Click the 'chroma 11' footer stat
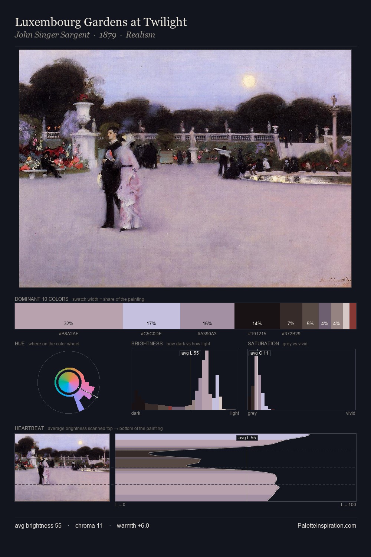The width and height of the screenshot is (371, 557). 89,525
